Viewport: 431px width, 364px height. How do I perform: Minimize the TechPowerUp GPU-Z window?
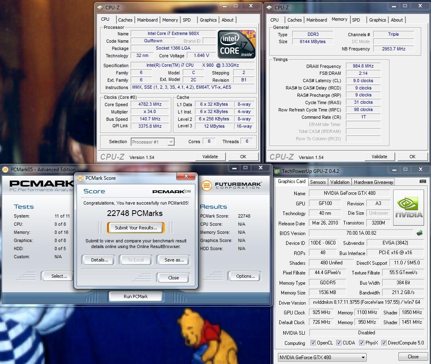394,170
